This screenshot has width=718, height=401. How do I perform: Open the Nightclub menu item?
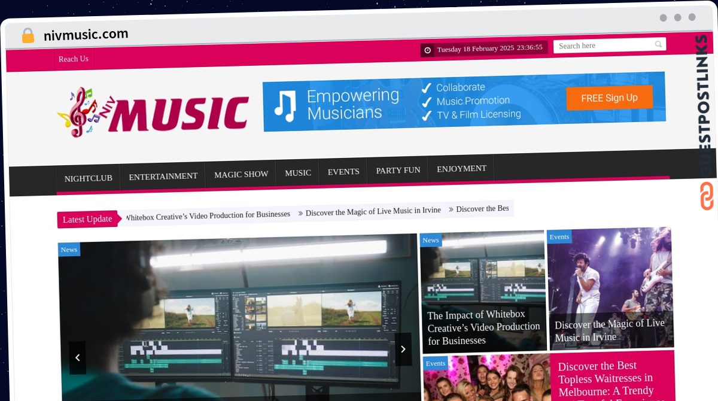(x=89, y=178)
